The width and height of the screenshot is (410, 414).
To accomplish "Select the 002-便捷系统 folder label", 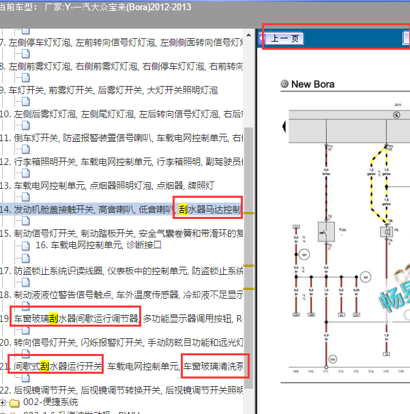I will 50,402.
